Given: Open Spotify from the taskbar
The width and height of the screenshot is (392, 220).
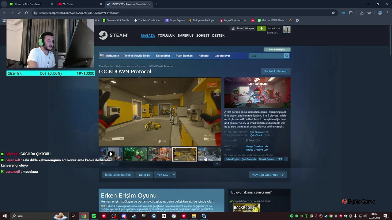Looking at the screenshot, I should (x=94, y=216).
